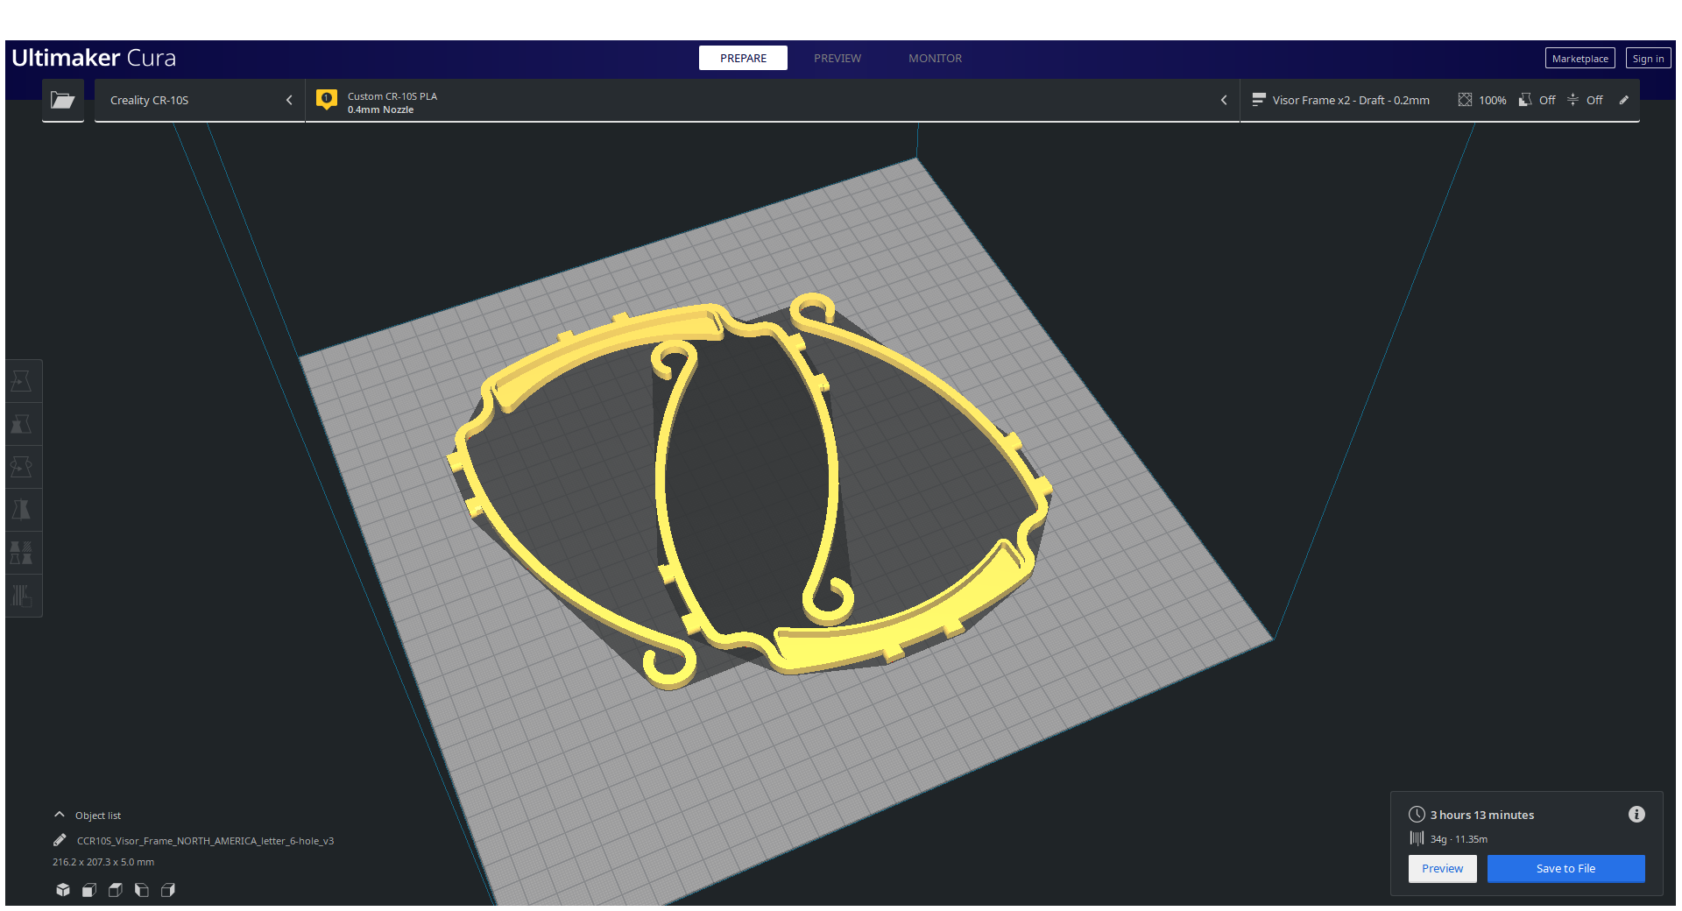Open the Visor Frame x2 Draft profile settings
The image size is (1682, 911).
pyautogui.click(x=1439, y=100)
